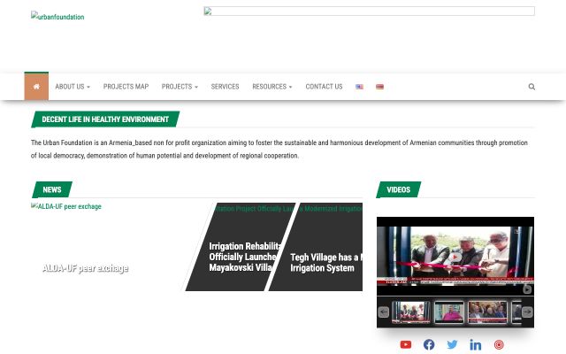Click the Decent Life in Healthy Environment heading
This screenshot has height=354, width=566.
[x=105, y=119]
